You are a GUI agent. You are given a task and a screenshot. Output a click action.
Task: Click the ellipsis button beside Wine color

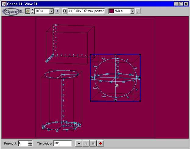point(138,11)
